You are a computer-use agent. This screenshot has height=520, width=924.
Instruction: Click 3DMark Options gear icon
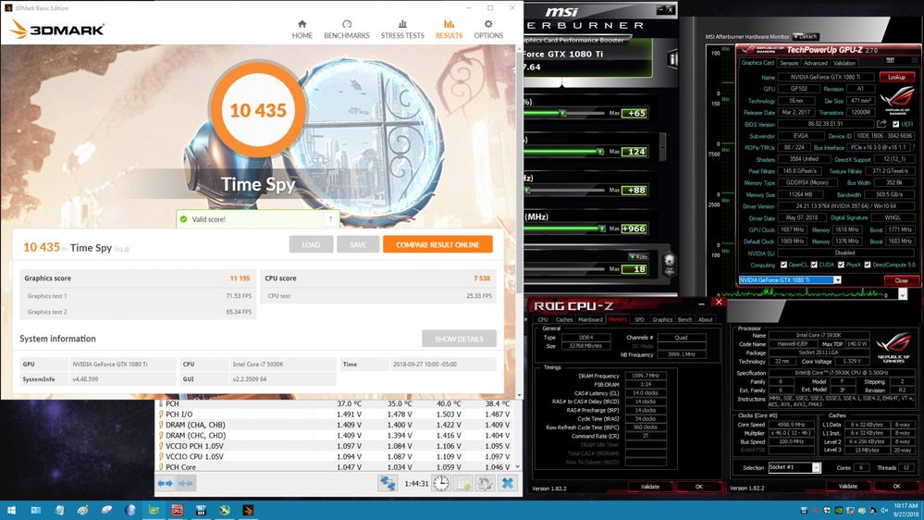(x=488, y=24)
